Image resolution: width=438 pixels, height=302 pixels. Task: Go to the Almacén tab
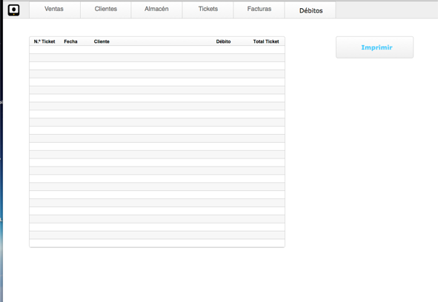pos(156,10)
